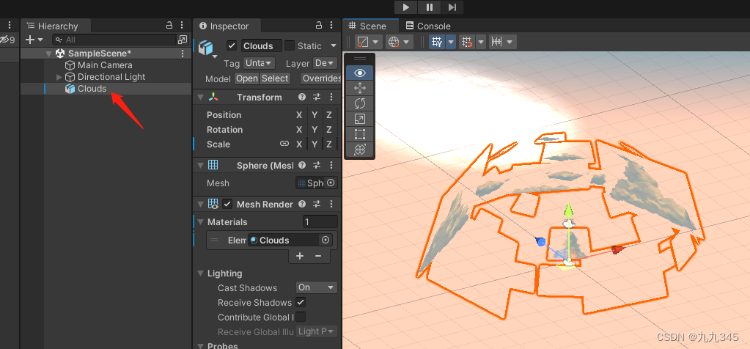Image resolution: width=750 pixels, height=349 pixels.
Task: Collapse the SampleScene tree arrow
Action: tap(49, 54)
